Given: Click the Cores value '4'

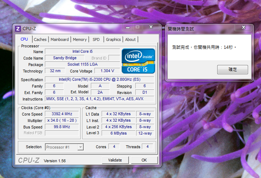Looking at the screenshot, I should point(114,146).
